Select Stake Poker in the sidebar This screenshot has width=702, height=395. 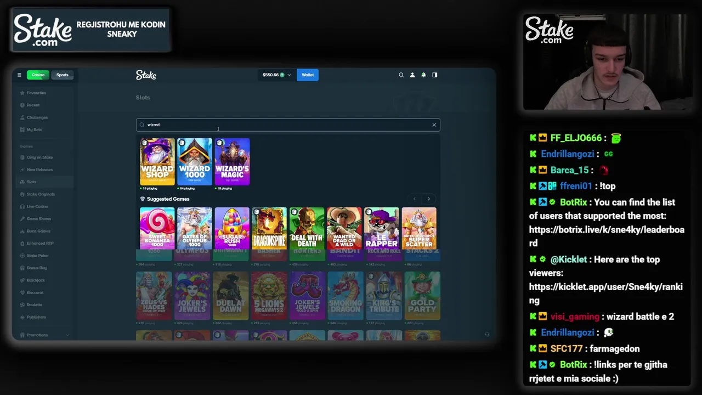pos(37,256)
